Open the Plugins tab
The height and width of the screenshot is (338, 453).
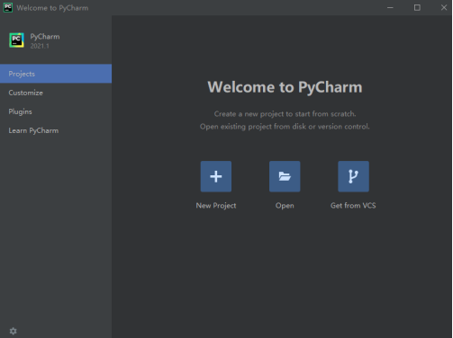[x=56, y=111]
